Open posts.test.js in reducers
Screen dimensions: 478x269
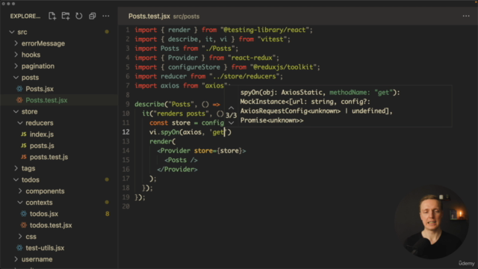(49, 157)
